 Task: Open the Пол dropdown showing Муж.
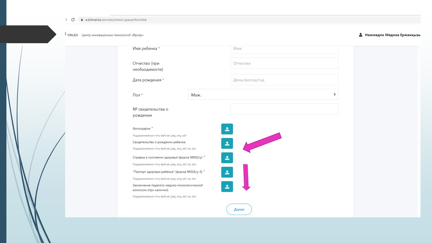(x=263, y=94)
